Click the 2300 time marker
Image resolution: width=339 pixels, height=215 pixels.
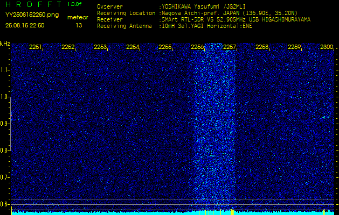click(327, 47)
